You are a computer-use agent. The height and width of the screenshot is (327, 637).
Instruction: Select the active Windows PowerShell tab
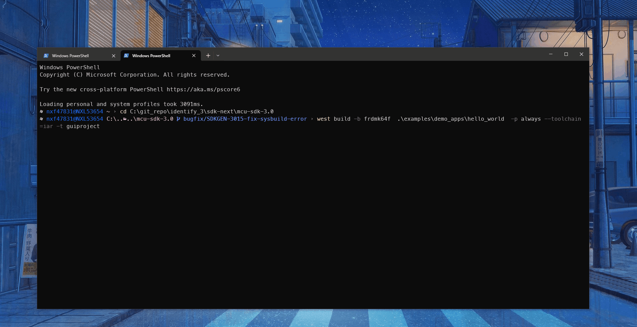pos(151,56)
